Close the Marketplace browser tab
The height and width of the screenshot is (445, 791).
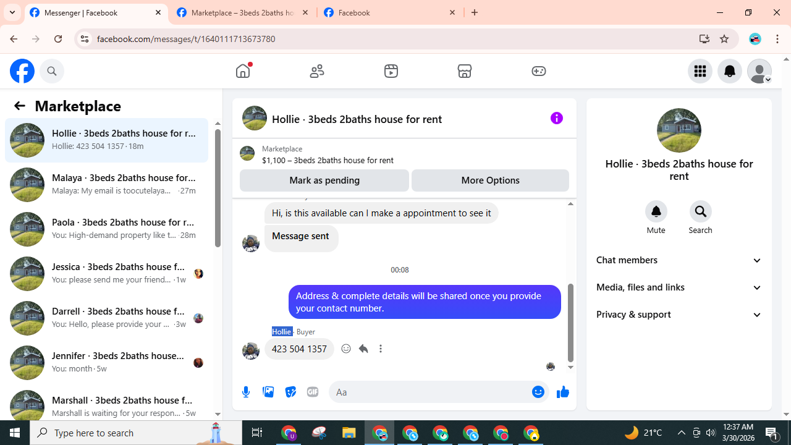305,12
